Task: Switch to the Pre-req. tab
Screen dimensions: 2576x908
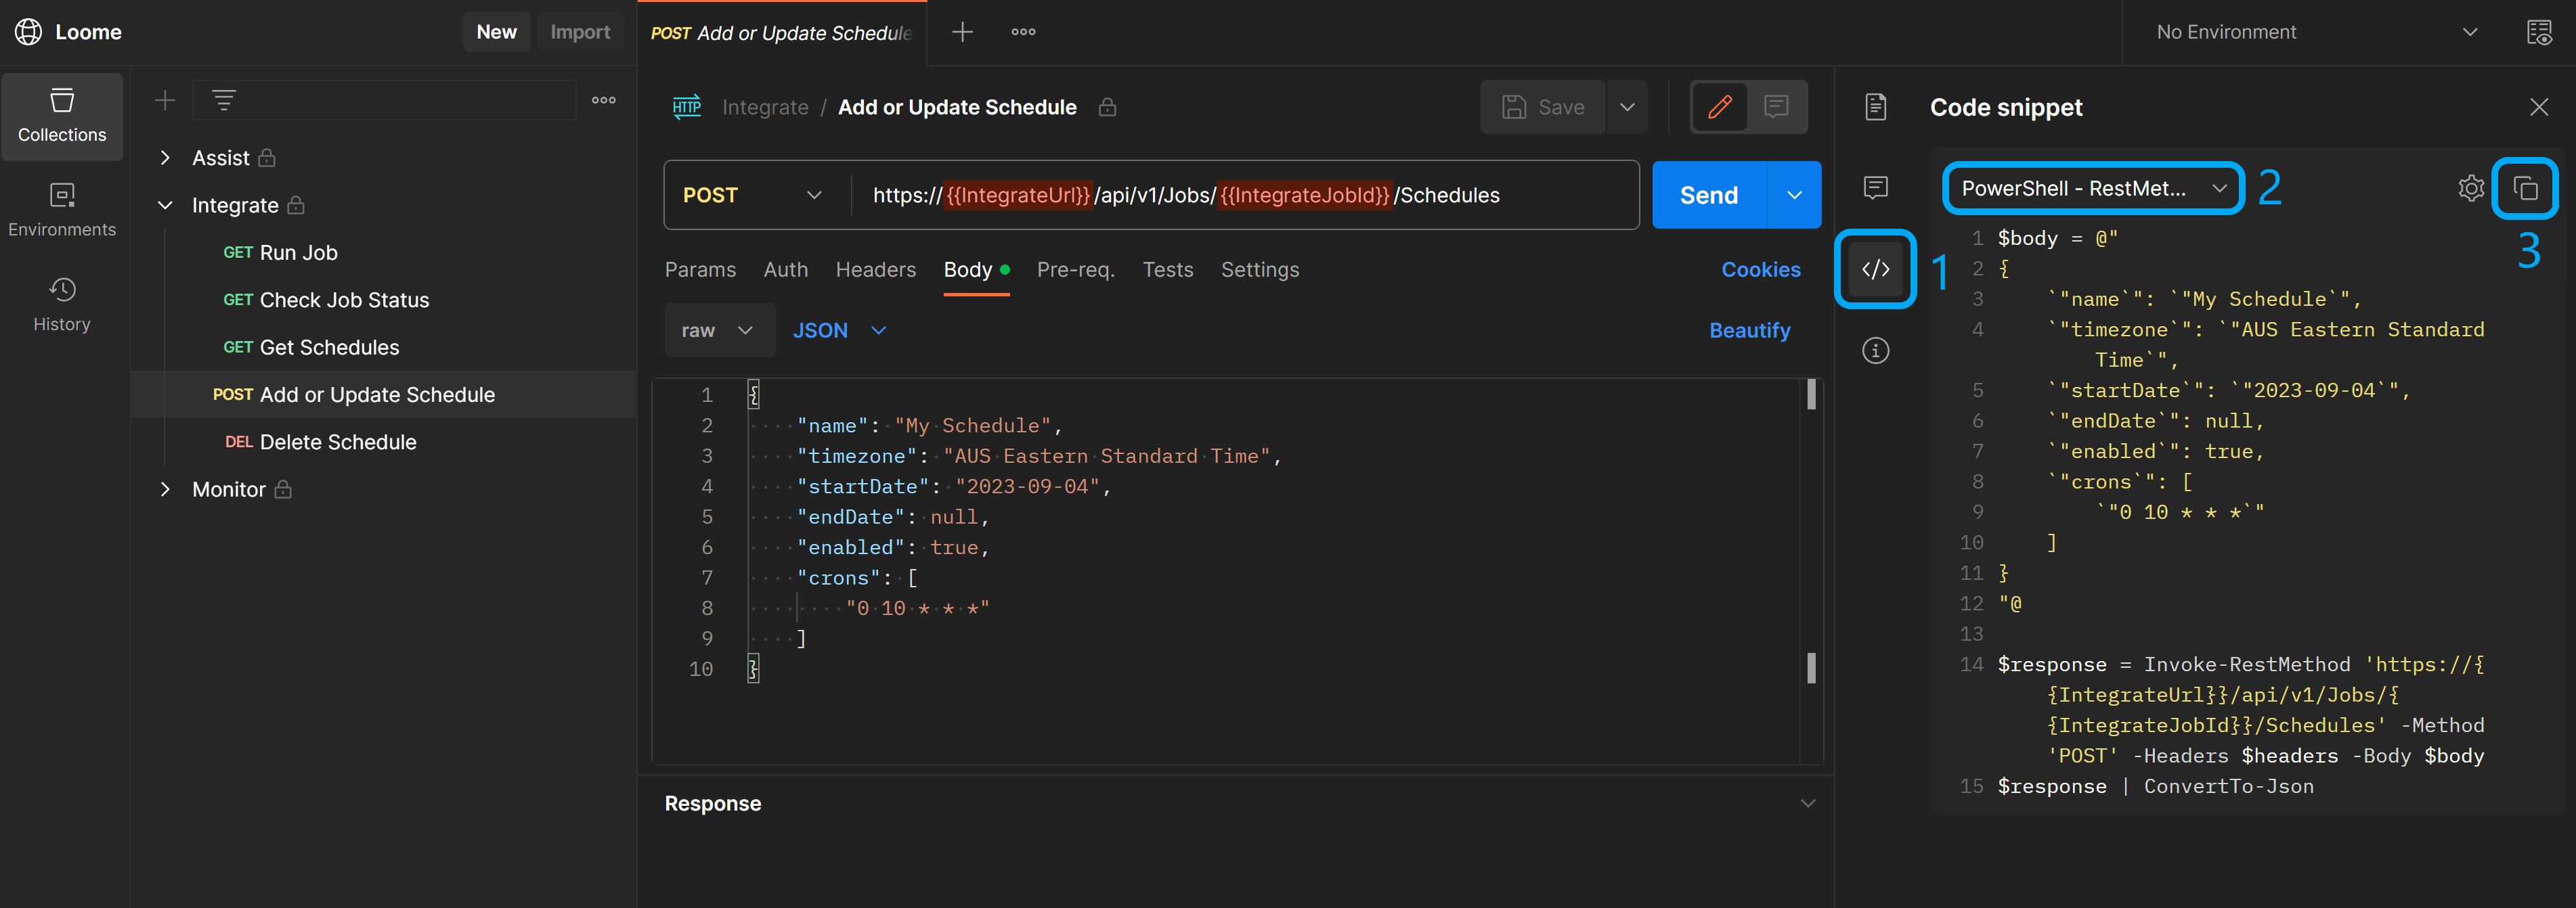Action: (1076, 269)
